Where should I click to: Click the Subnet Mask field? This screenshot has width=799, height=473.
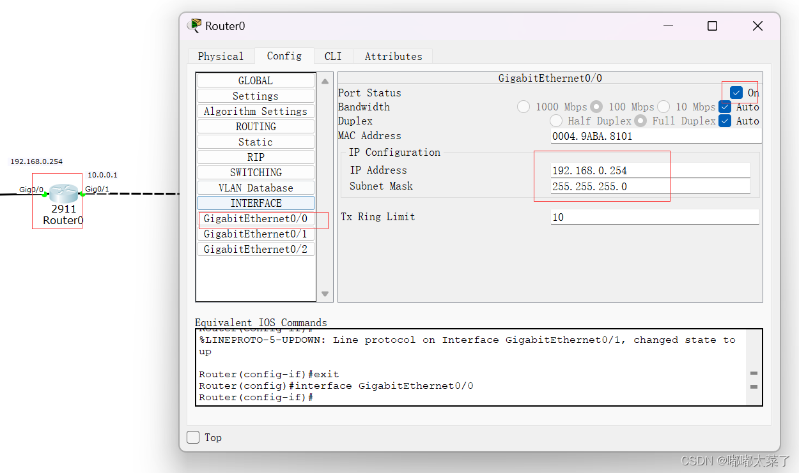(x=650, y=186)
